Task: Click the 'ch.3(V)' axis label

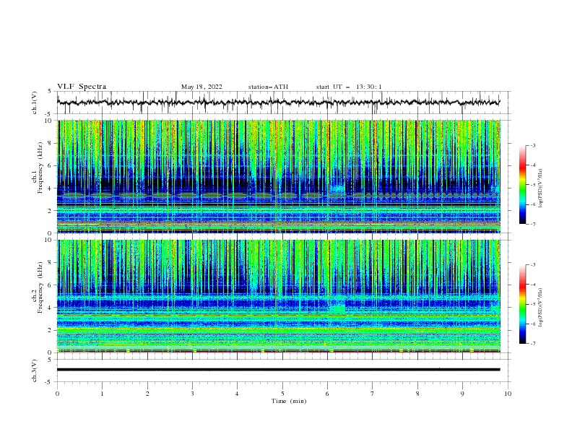Action: [35, 370]
